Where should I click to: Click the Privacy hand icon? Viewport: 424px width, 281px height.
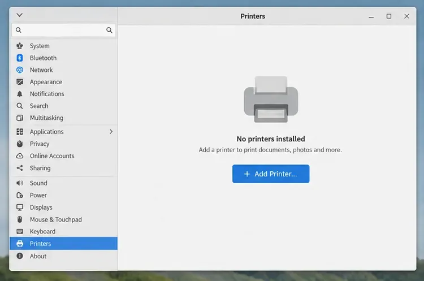tap(19, 144)
